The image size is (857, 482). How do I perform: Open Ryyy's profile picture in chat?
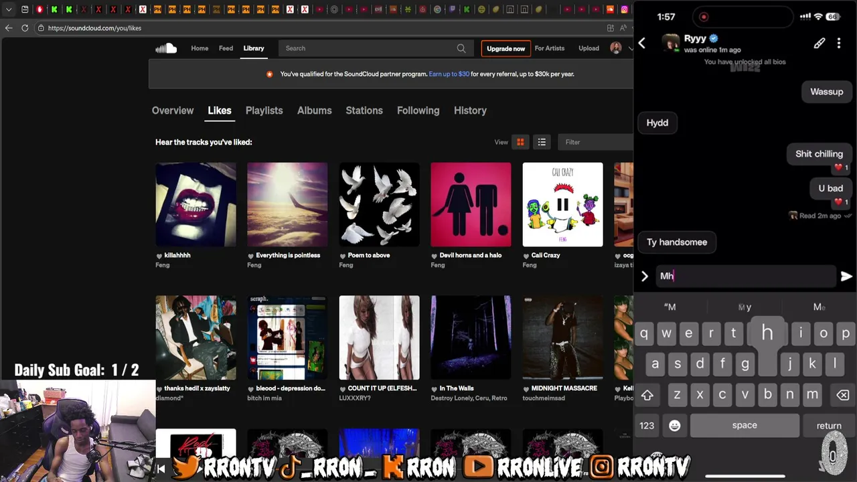pyautogui.click(x=670, y=43)
